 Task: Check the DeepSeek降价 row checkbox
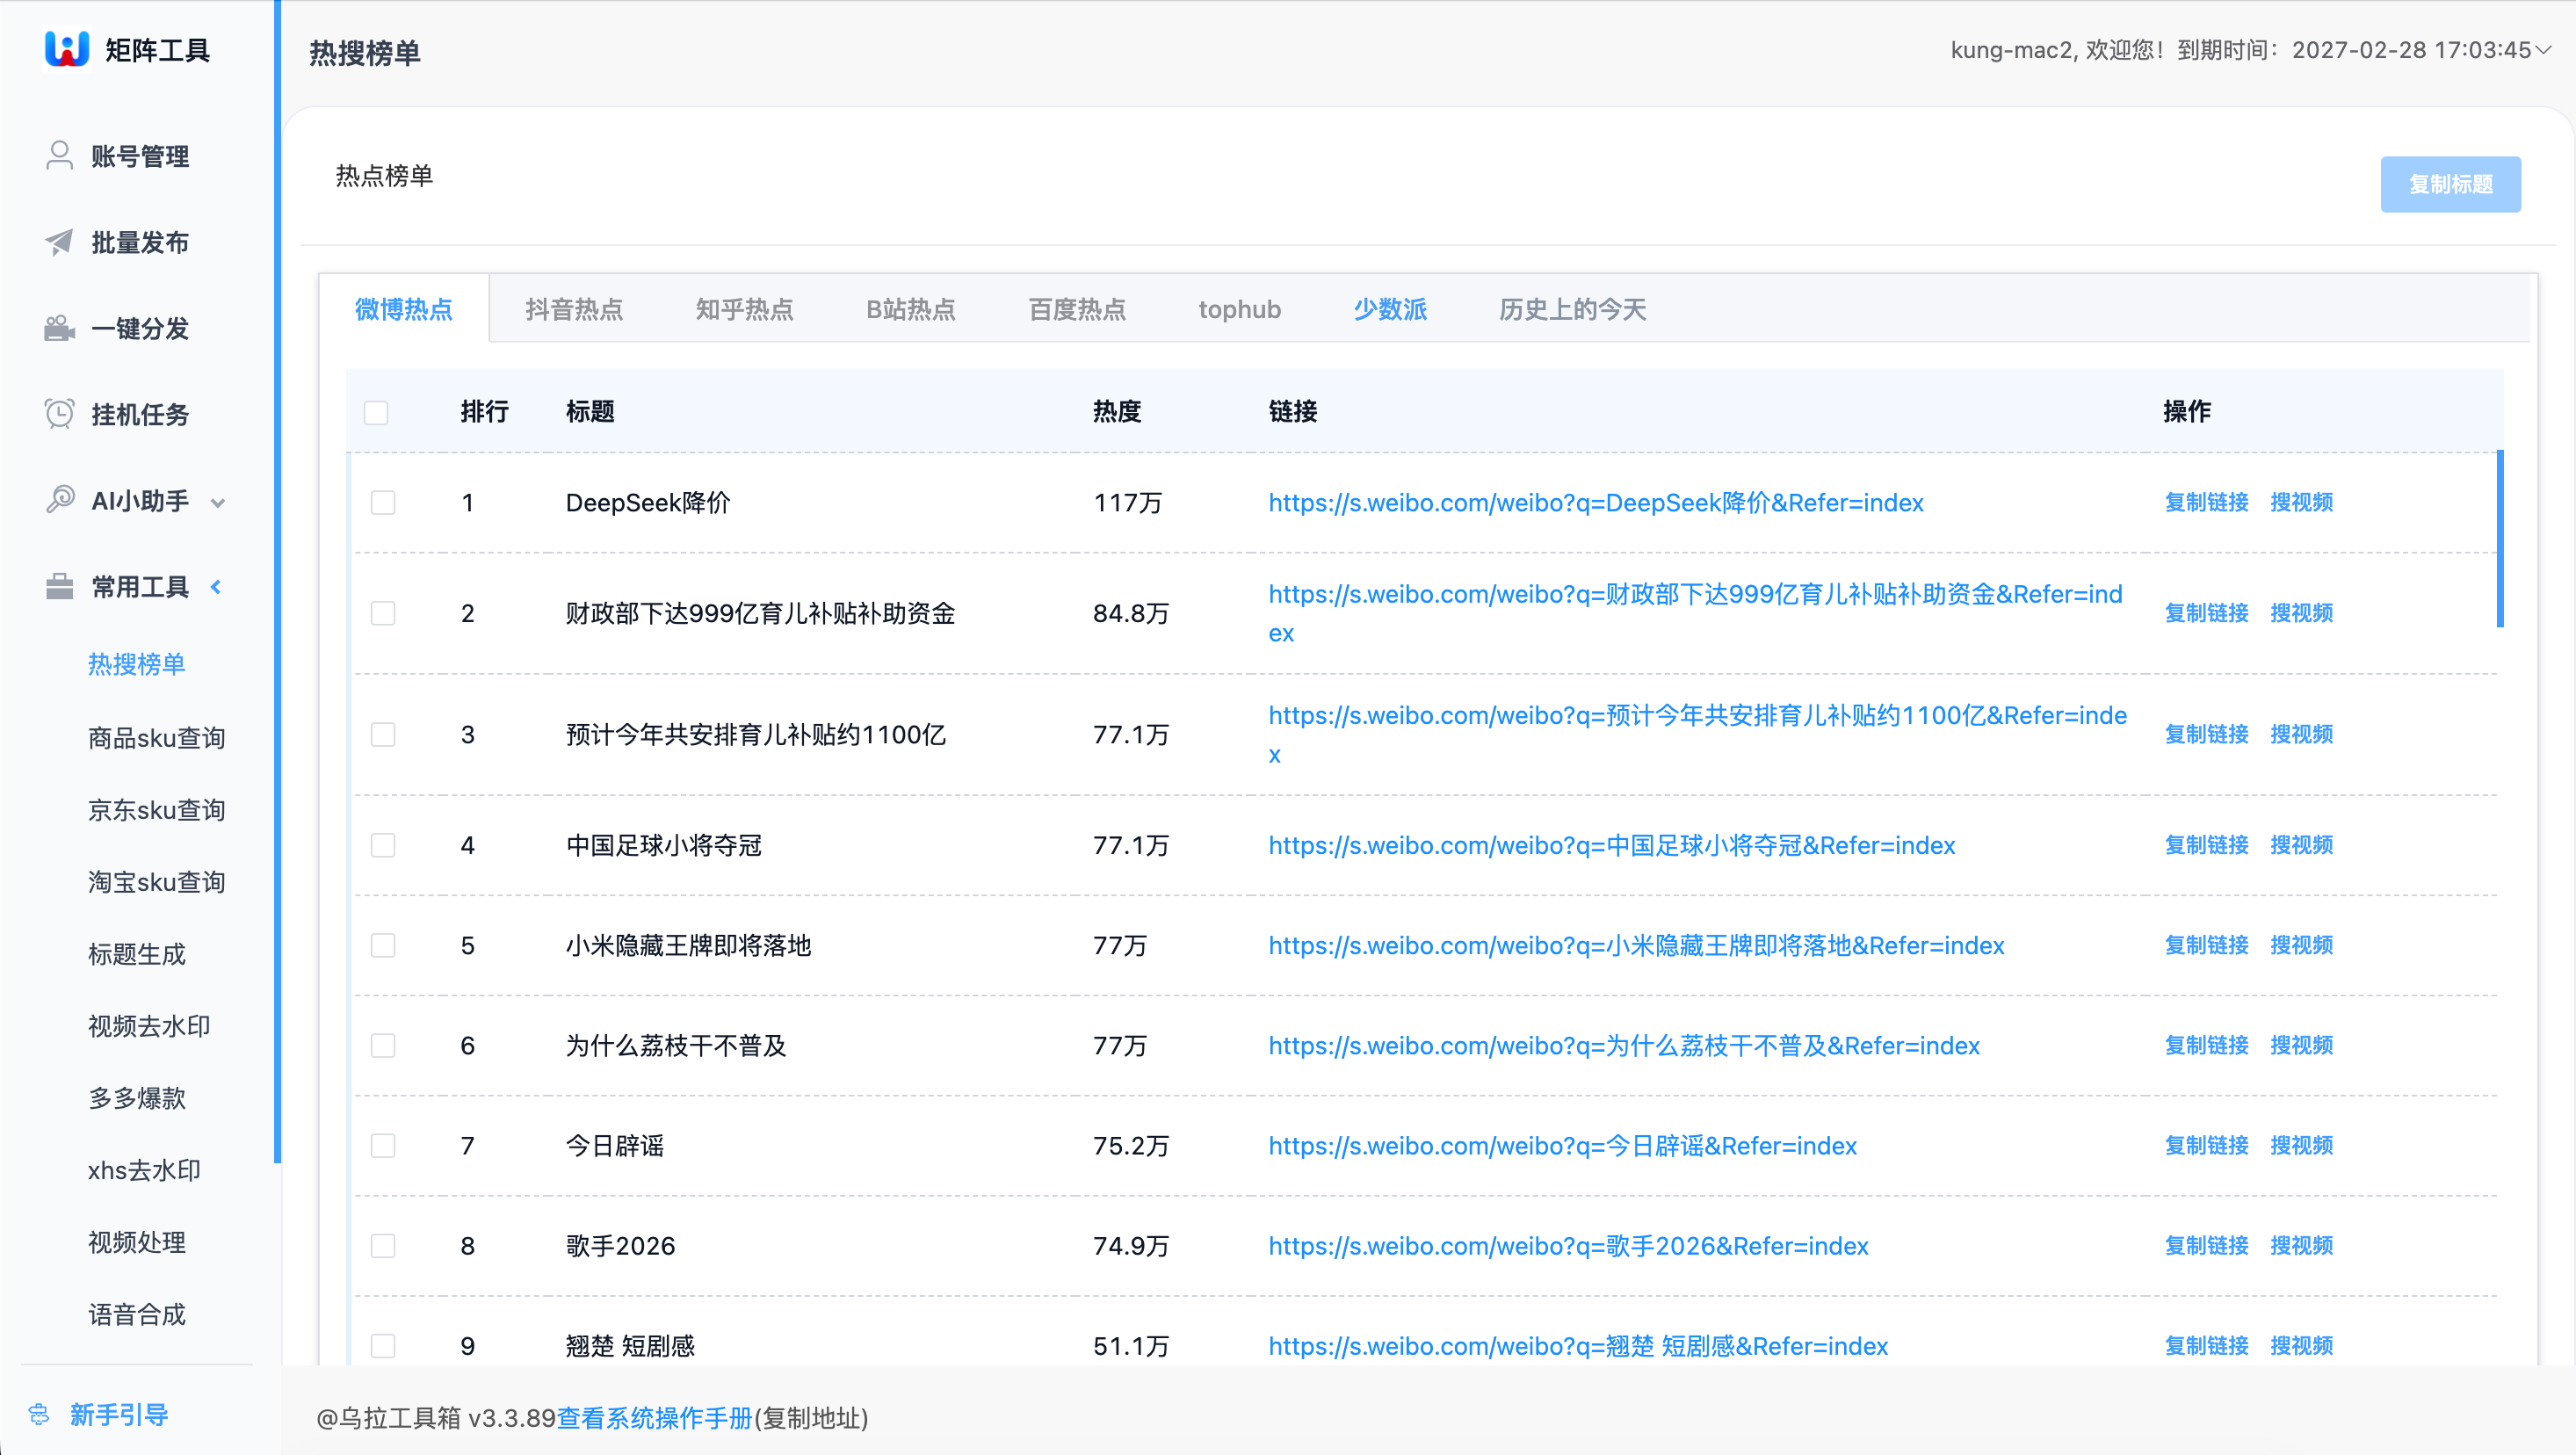click(383, 502)
